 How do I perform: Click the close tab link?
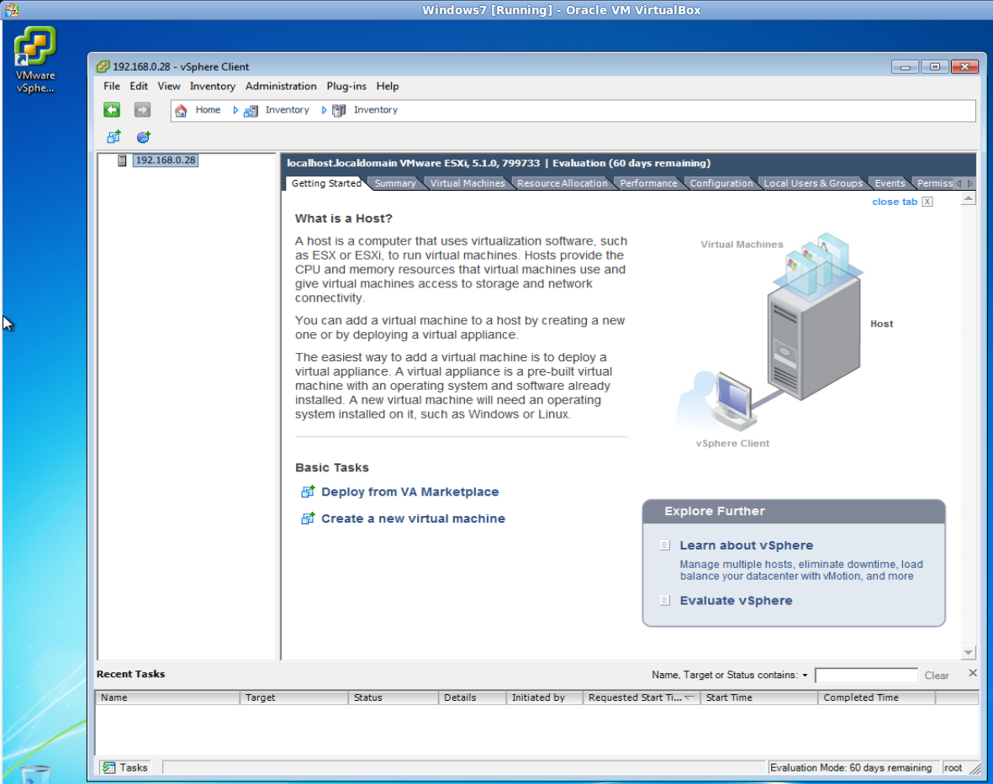[895, 202]
